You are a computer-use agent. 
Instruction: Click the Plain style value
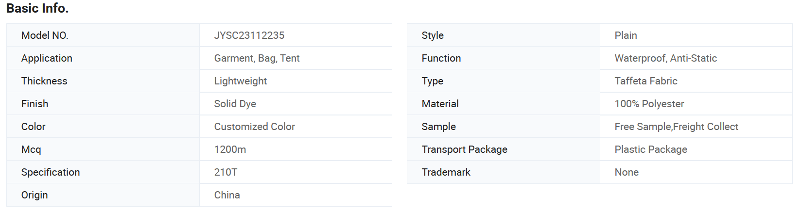pyautogui.click(x=626, y=35)
